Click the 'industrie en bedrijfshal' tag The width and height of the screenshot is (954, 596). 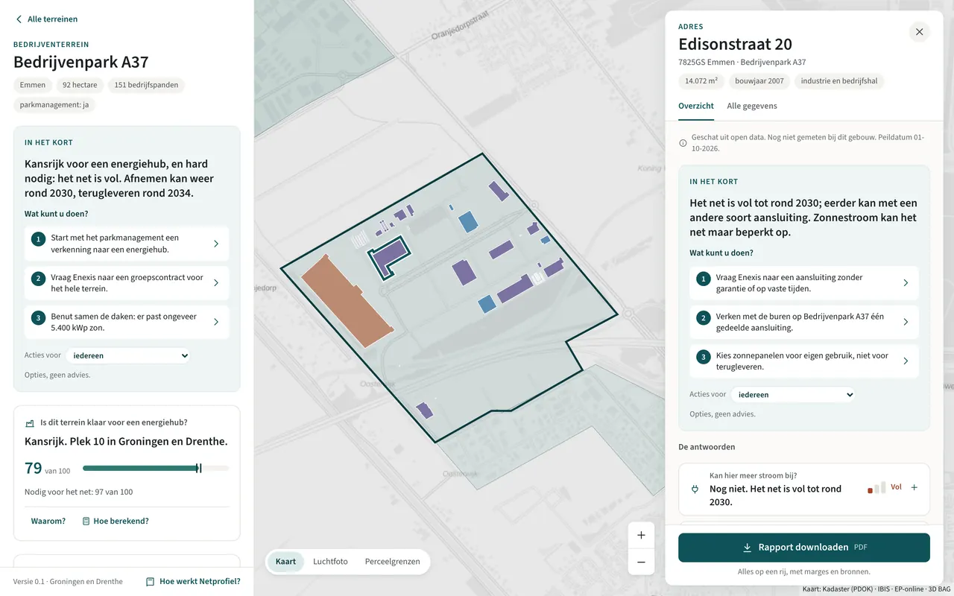point(839,81)
